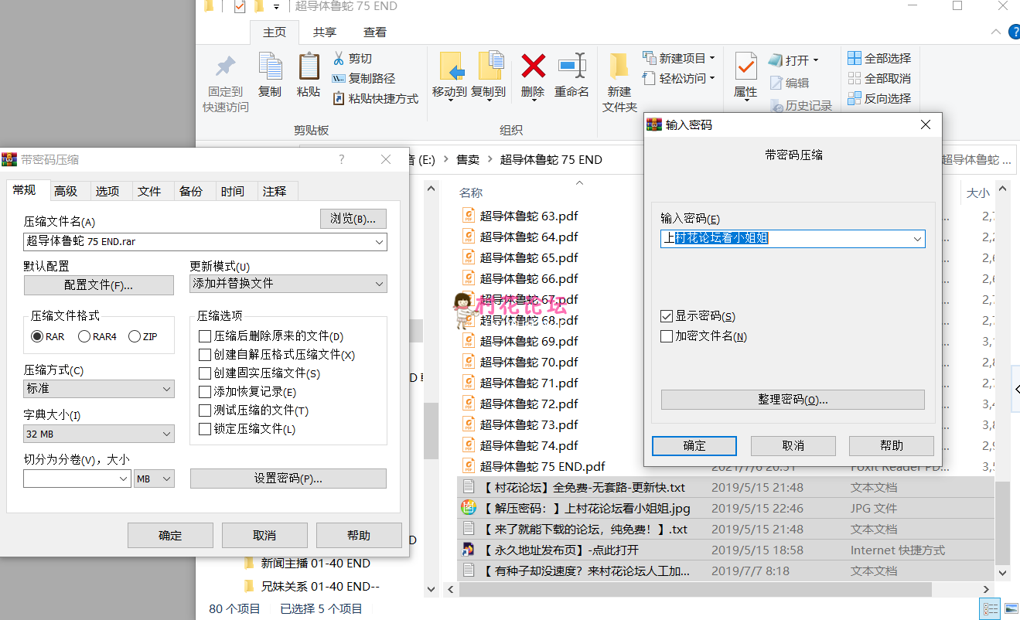The width and height of the screenshot is (1020, 620).
Task: Open the 字典大小 dropdown
Action: 99,434
